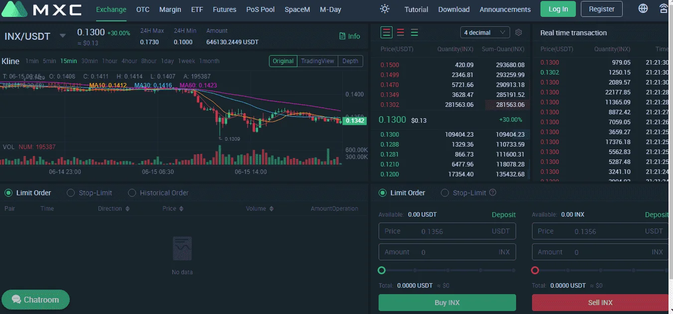Switch chart to Original view
This screenshot has height=314, width=673.
[x=283, y=61]
